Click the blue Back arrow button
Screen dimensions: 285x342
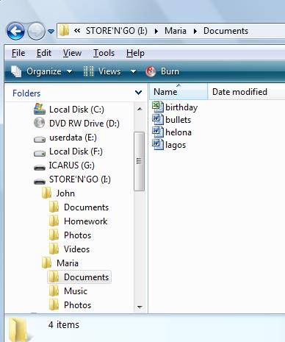click(15, 31)
